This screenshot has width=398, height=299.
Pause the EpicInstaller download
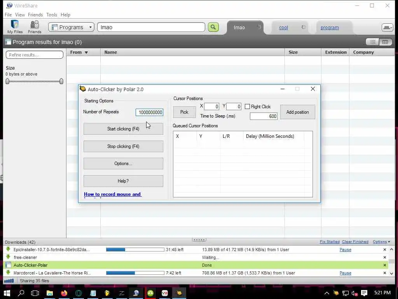point(346,250)
